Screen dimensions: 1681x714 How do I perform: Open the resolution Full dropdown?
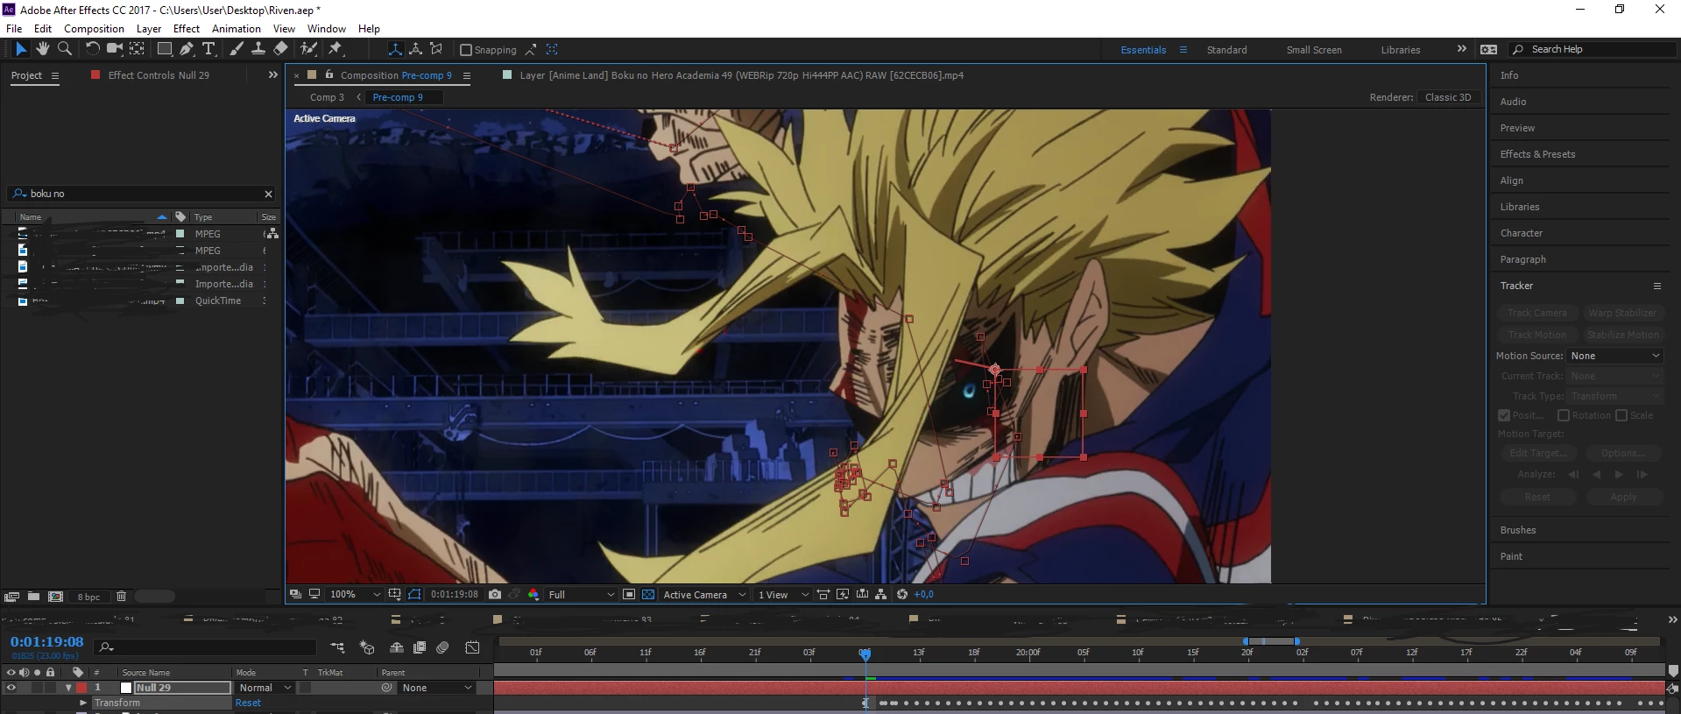tap(582, 594)
